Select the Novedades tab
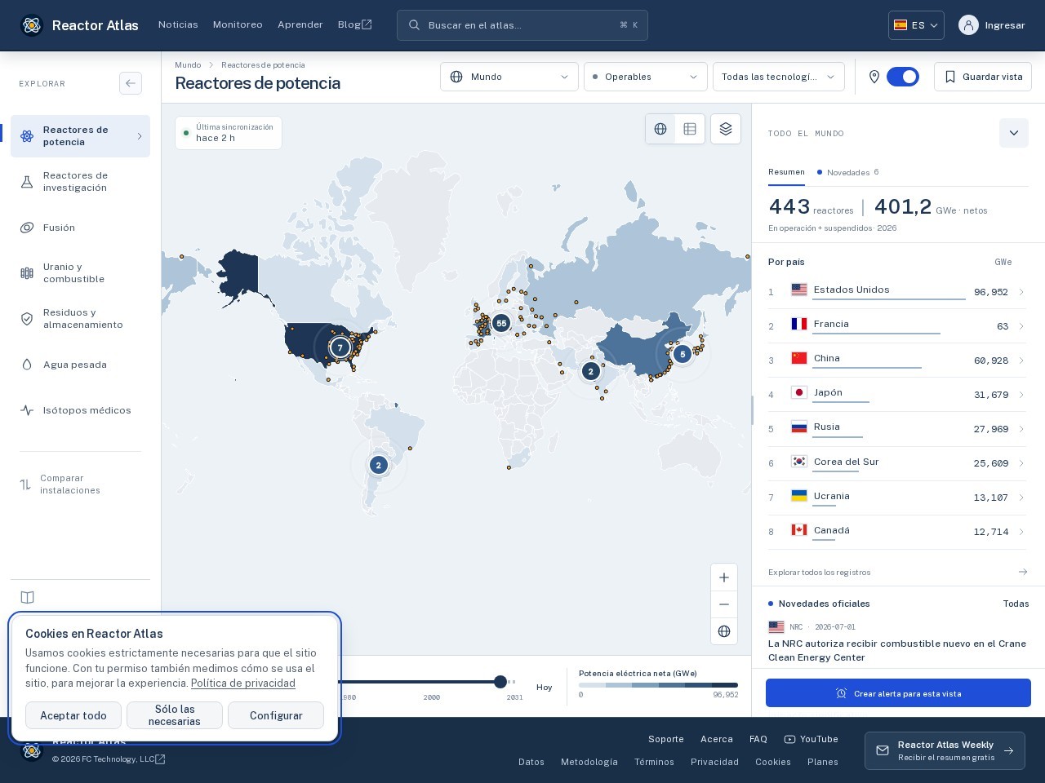The width and height of the screenshot is (1045, 783). [848, 172]
